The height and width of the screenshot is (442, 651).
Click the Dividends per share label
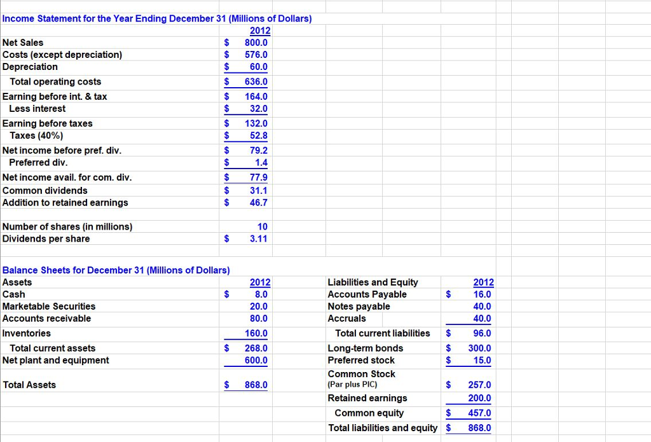(x=46, y=238)
